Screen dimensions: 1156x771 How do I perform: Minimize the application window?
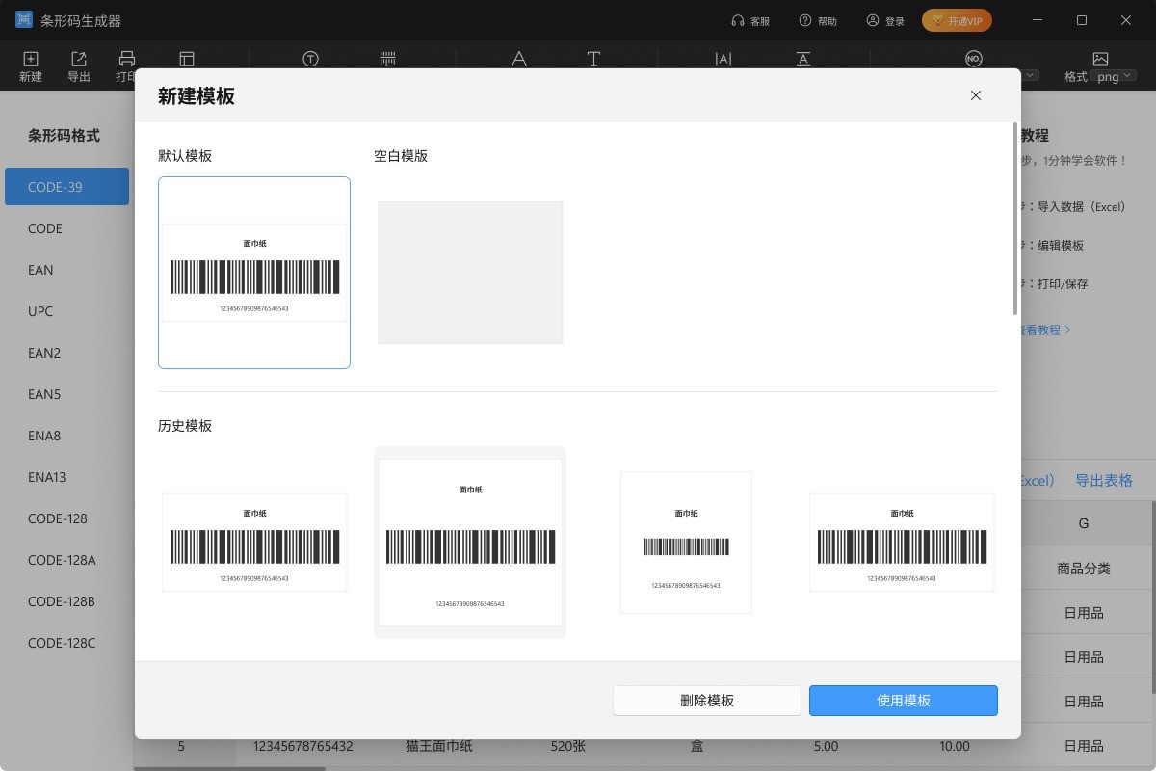click(x=1038, y=20)
